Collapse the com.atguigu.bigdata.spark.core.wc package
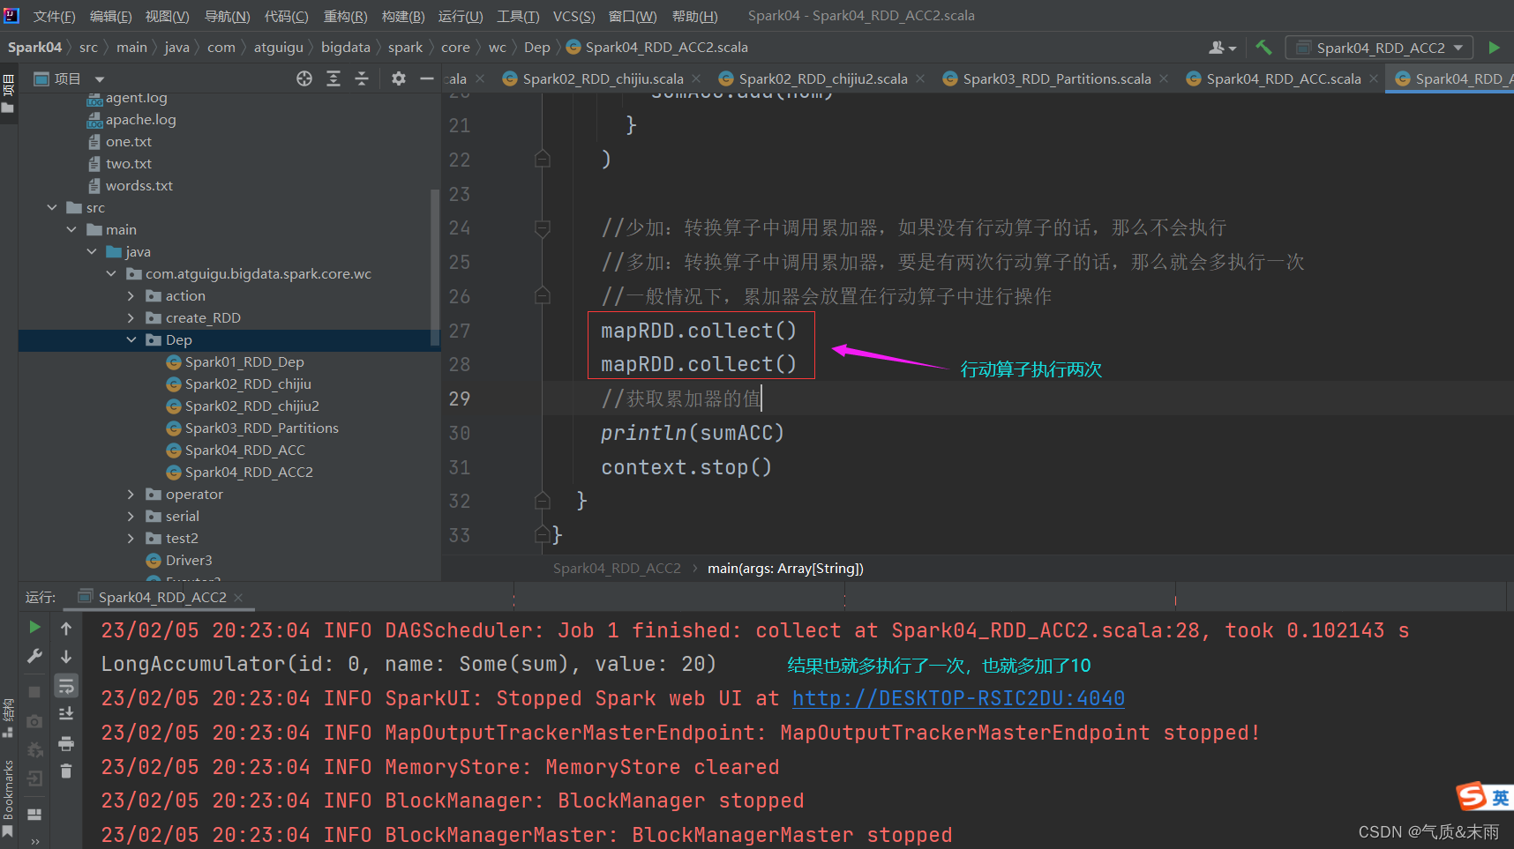 tap(111, 273)
